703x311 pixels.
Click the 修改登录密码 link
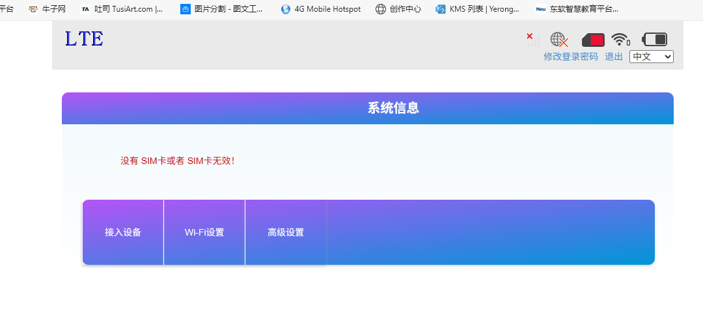click(x=570, y=57)
